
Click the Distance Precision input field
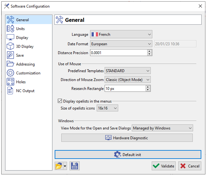click(118, 53)
